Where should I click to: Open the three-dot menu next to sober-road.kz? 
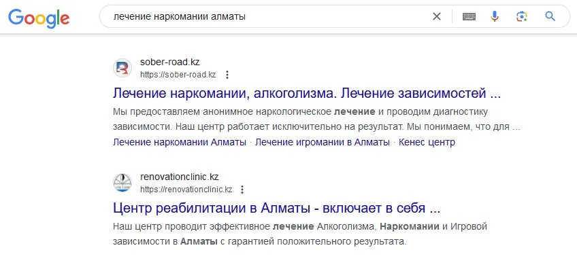pyautogui.click(x=227, y=75)
